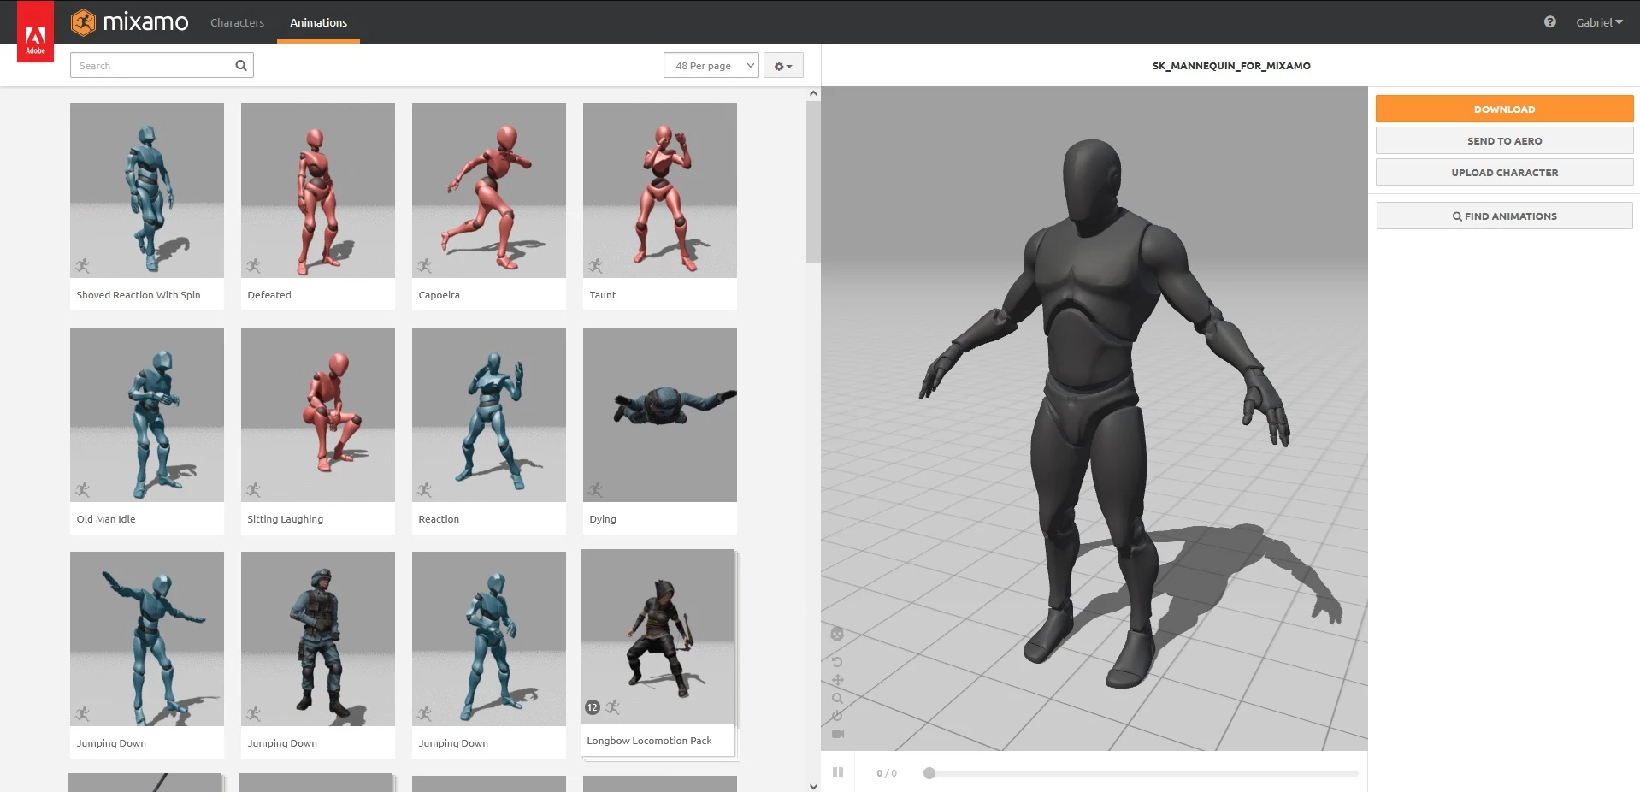Switch to the Characters tab
This screenshot has height=792, width=1640.
[237, 22]
